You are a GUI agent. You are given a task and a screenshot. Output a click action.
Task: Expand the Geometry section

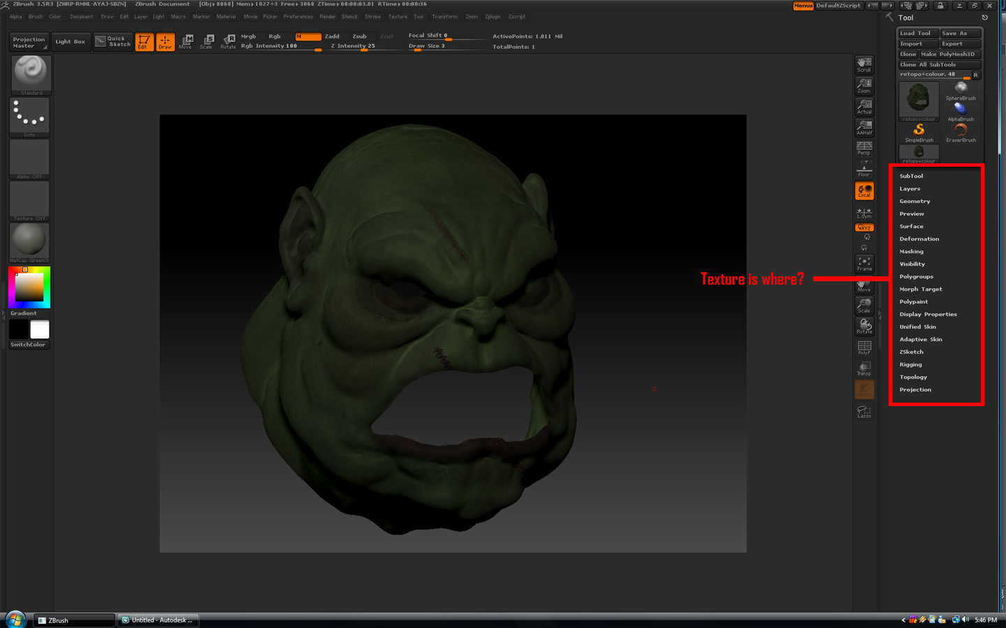[x=914, y=201]
